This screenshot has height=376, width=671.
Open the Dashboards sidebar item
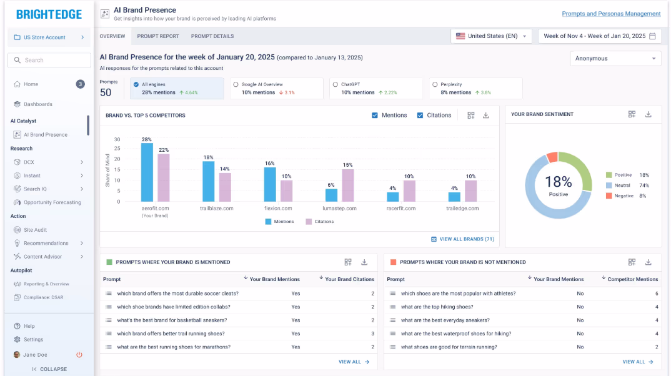[38, 104]
